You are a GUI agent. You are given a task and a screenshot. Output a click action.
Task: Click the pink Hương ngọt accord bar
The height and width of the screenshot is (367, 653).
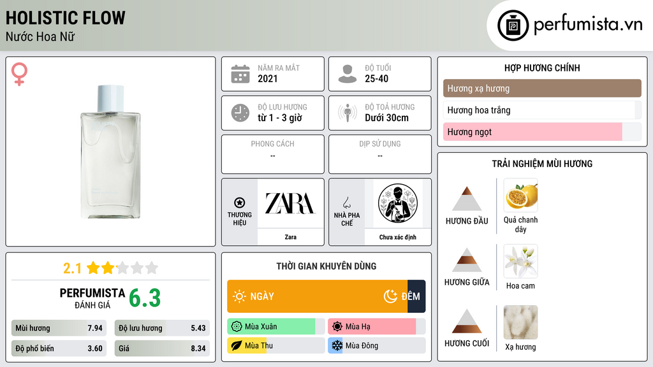[532, 132]
